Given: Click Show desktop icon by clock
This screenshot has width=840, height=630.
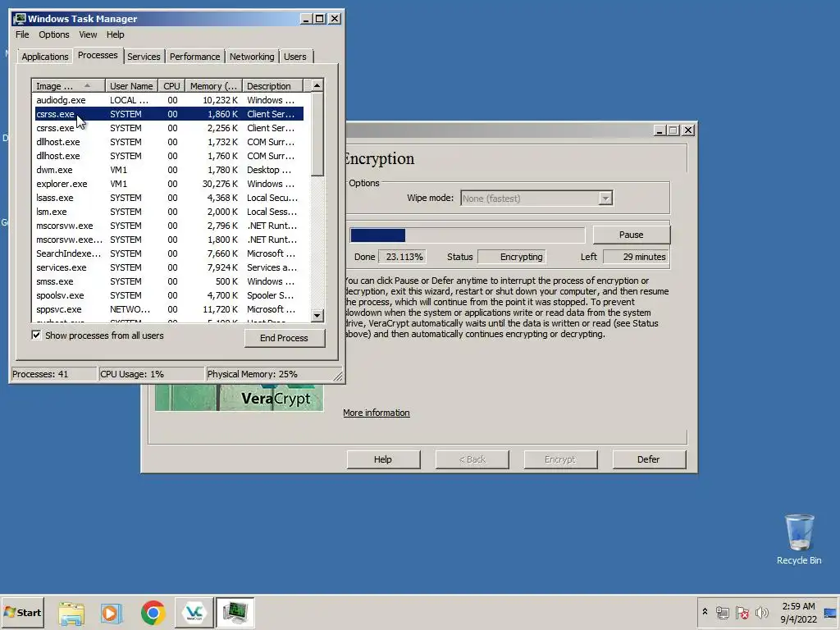Looking at the screenshot, I should [x=831, y=613].
